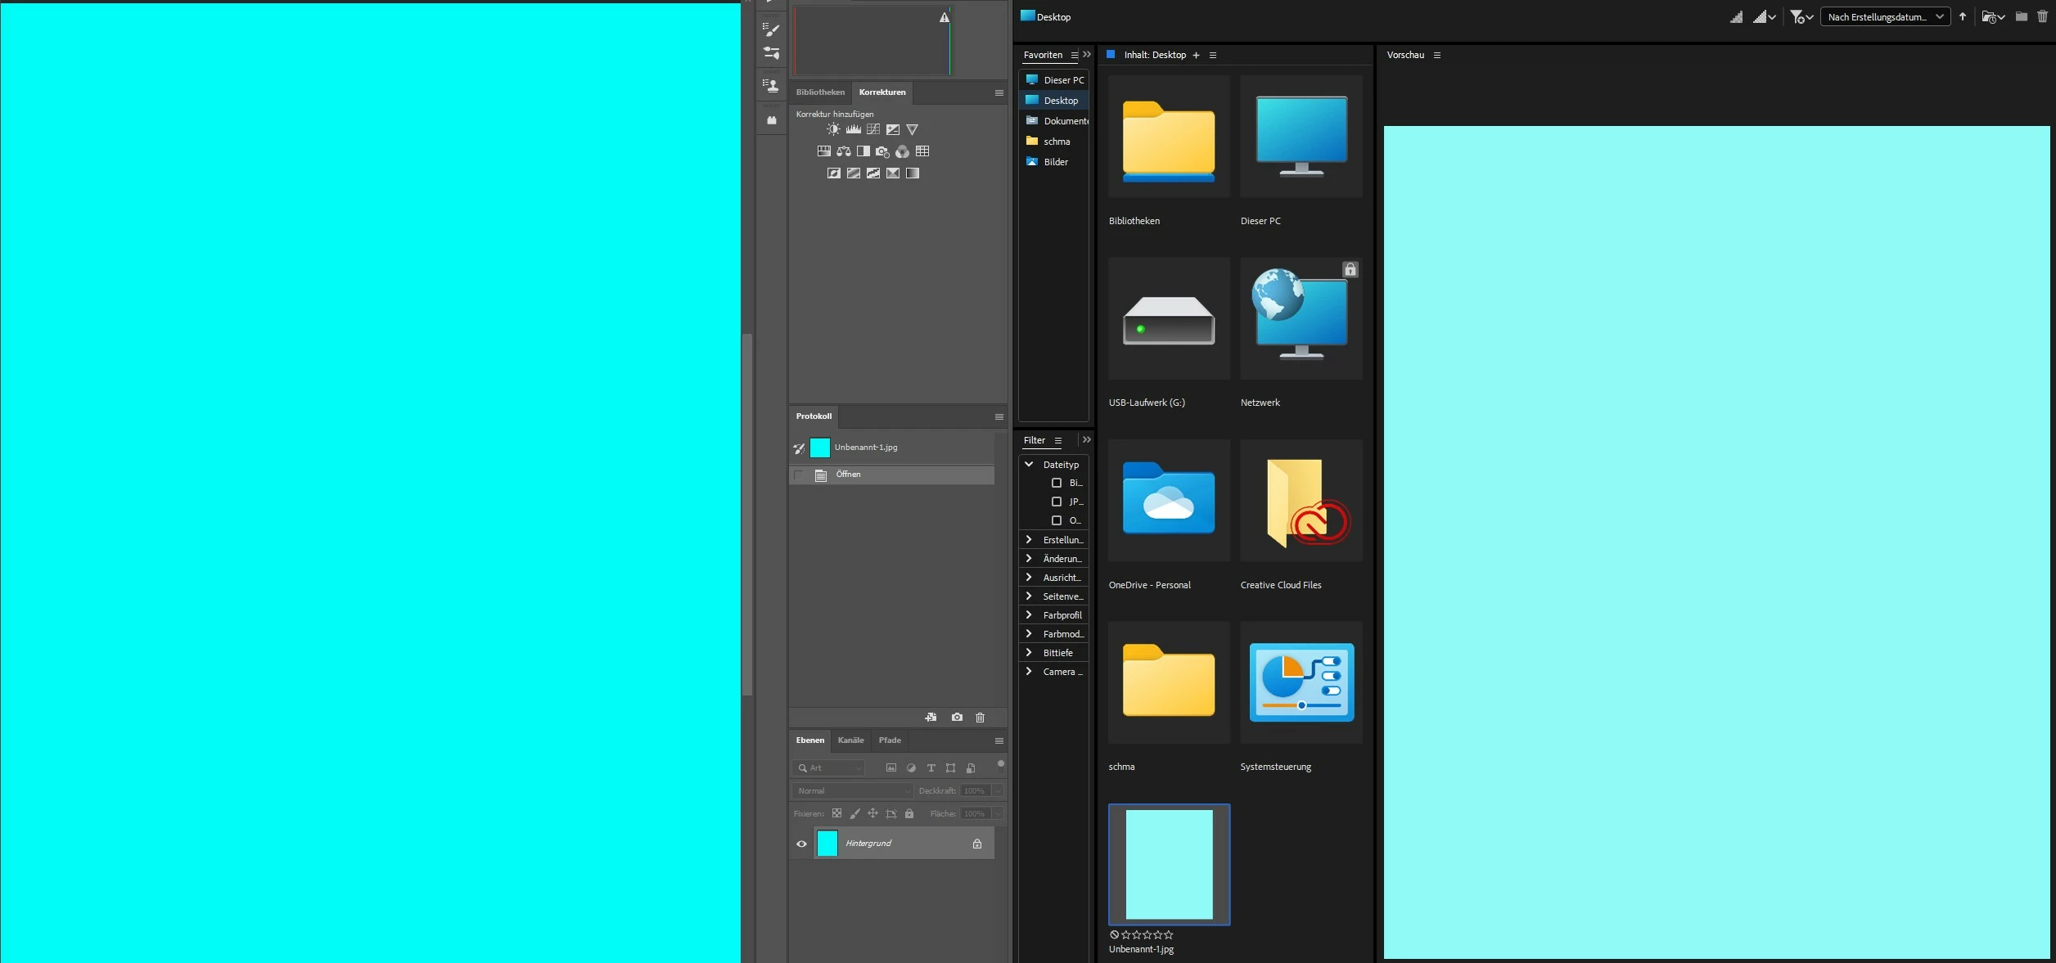Create new snapshot in Protokoll panel
Viewport: 2056px width, 963px height.
tap(957, 718)
